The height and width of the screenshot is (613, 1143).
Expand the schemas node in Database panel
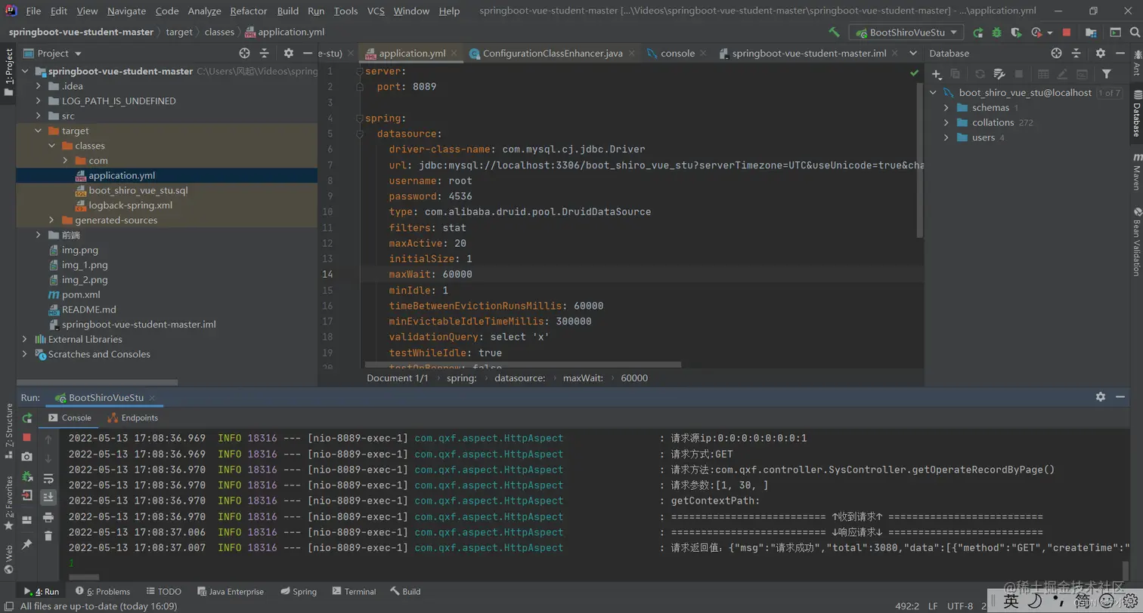click(946, 108)
